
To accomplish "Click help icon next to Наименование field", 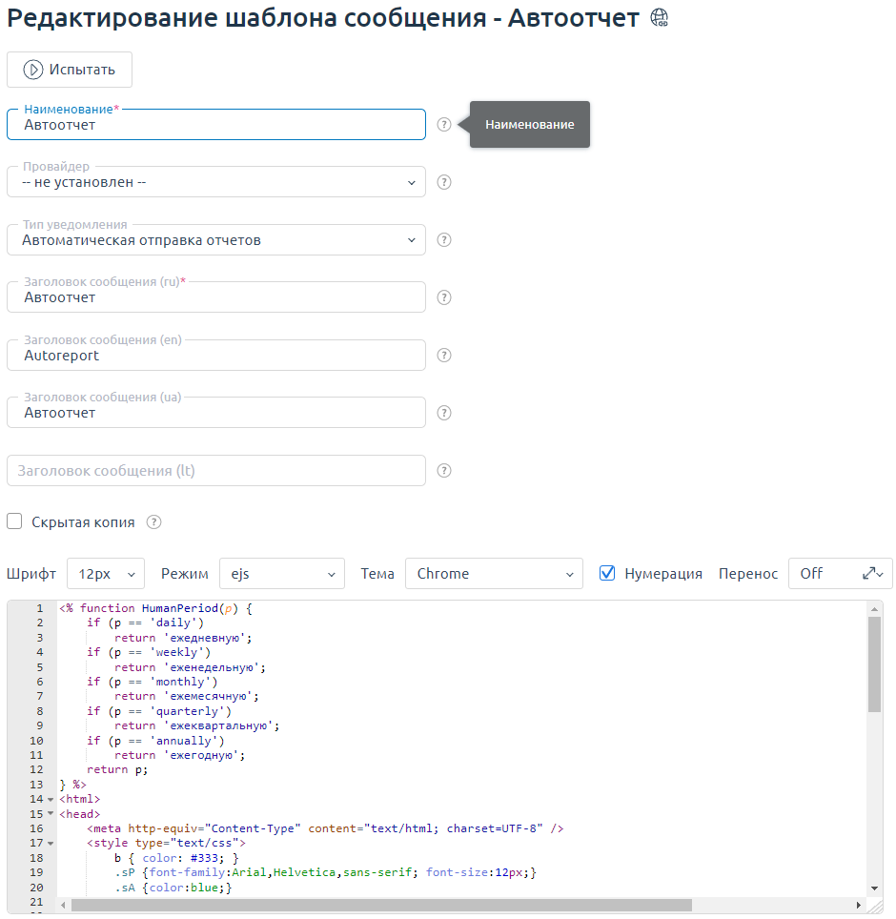I will tap(444, 125).
